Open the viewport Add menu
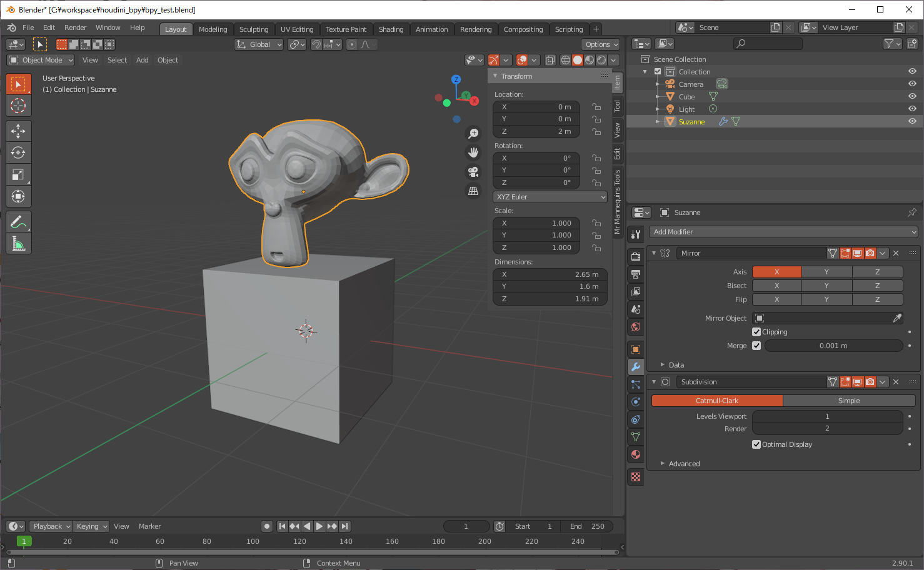This screenshot has width=924, height=570. pyautogui.click(x=143, y=60)
